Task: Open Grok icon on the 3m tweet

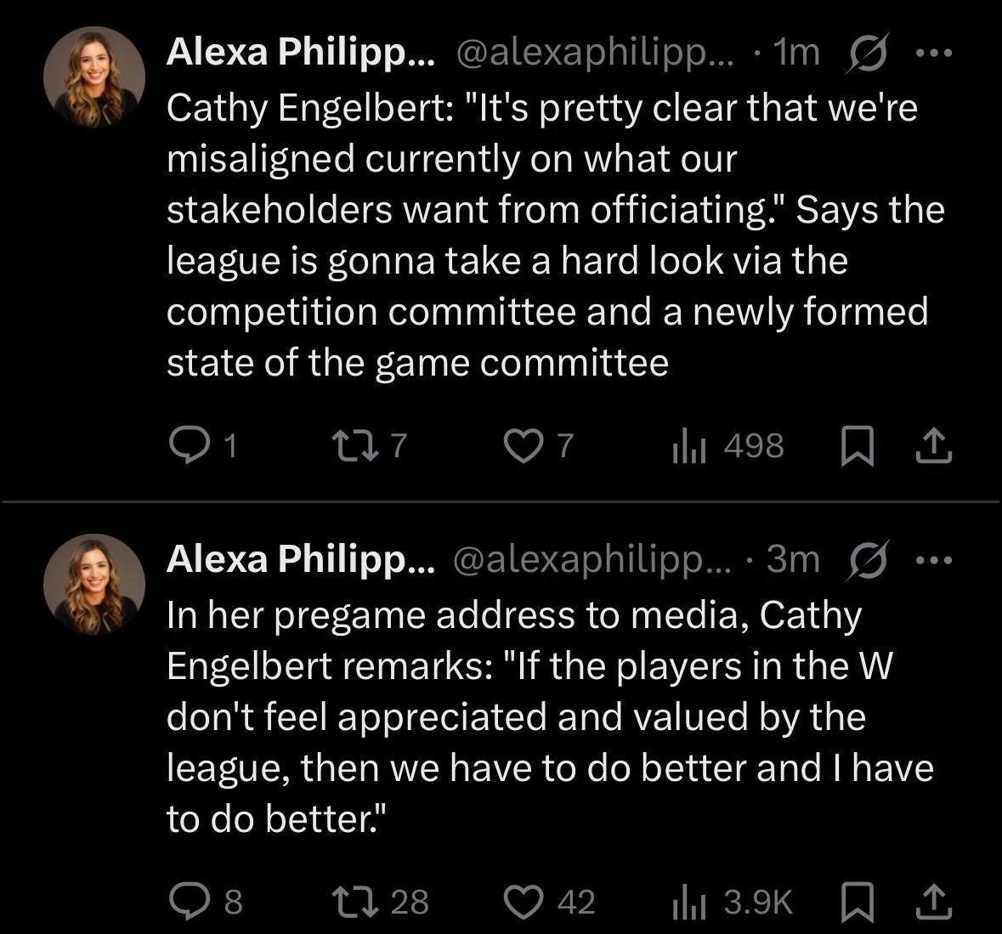Action: (x=869, y=559)
